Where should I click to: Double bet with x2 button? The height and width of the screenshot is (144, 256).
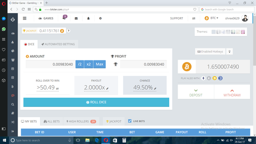pyautogui.click(x=89, y=64)
